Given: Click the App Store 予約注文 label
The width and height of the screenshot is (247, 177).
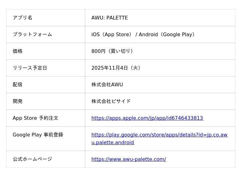Looking at the screenshot, I should click(35, 118).
